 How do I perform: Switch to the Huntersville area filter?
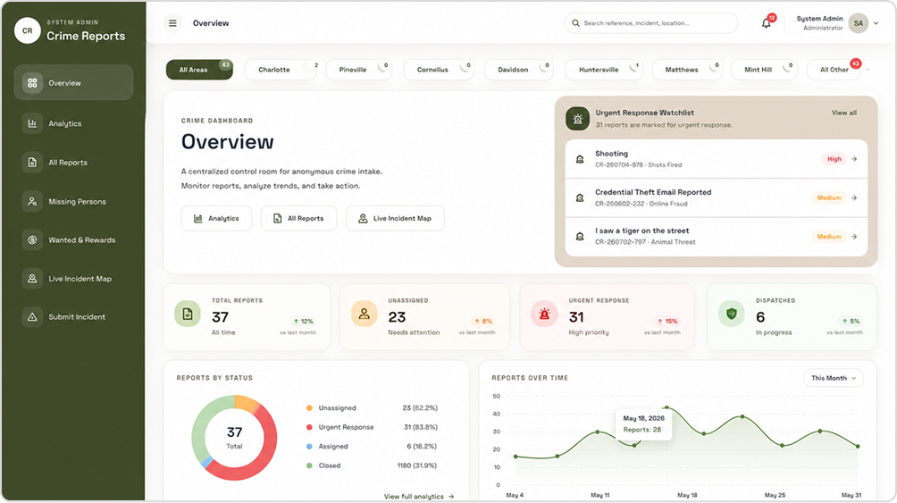604,70
